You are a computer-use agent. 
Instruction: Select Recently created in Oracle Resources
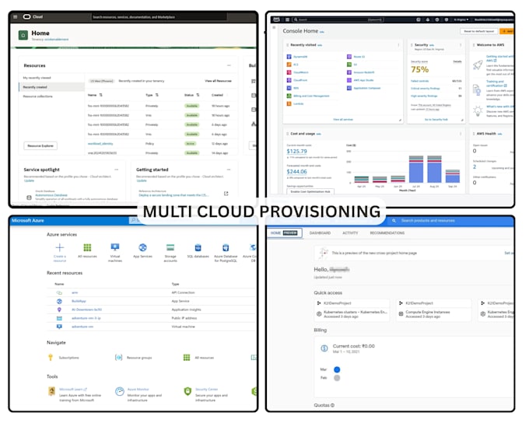(51, 87)
